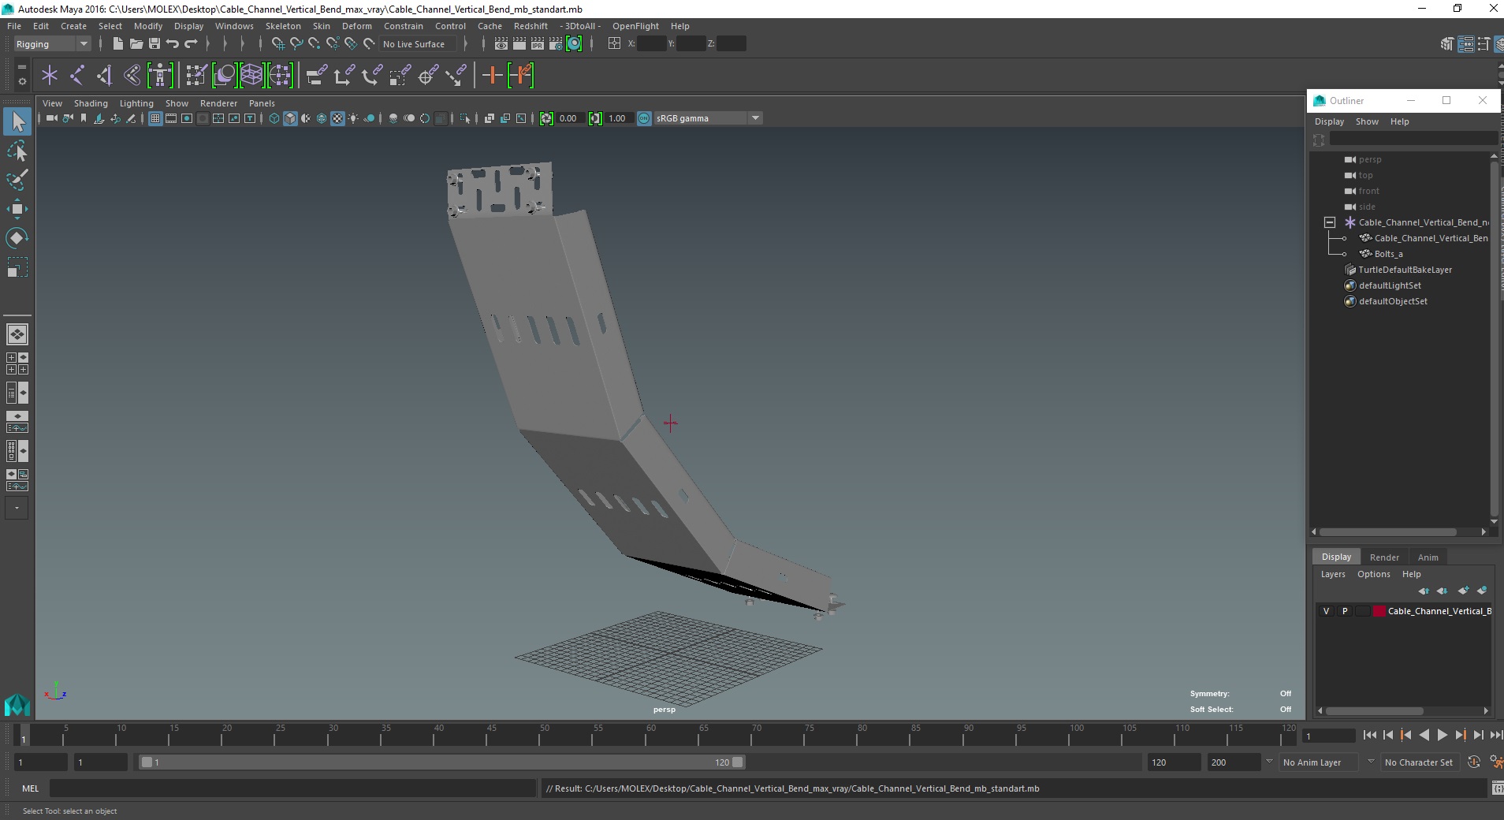1504x820 pixels.
Task: Open the Rigging menu set dropdown
Action: coord(52,44)
